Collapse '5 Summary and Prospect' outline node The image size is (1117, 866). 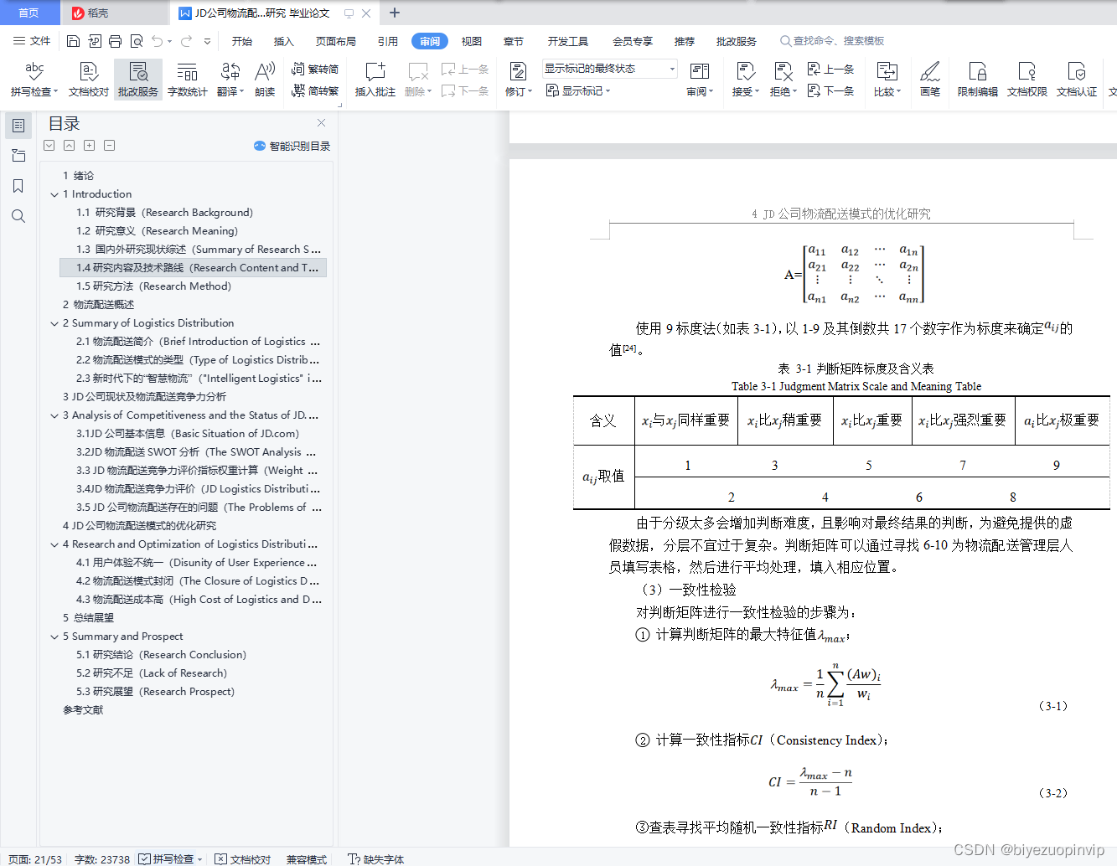(54, 637)
